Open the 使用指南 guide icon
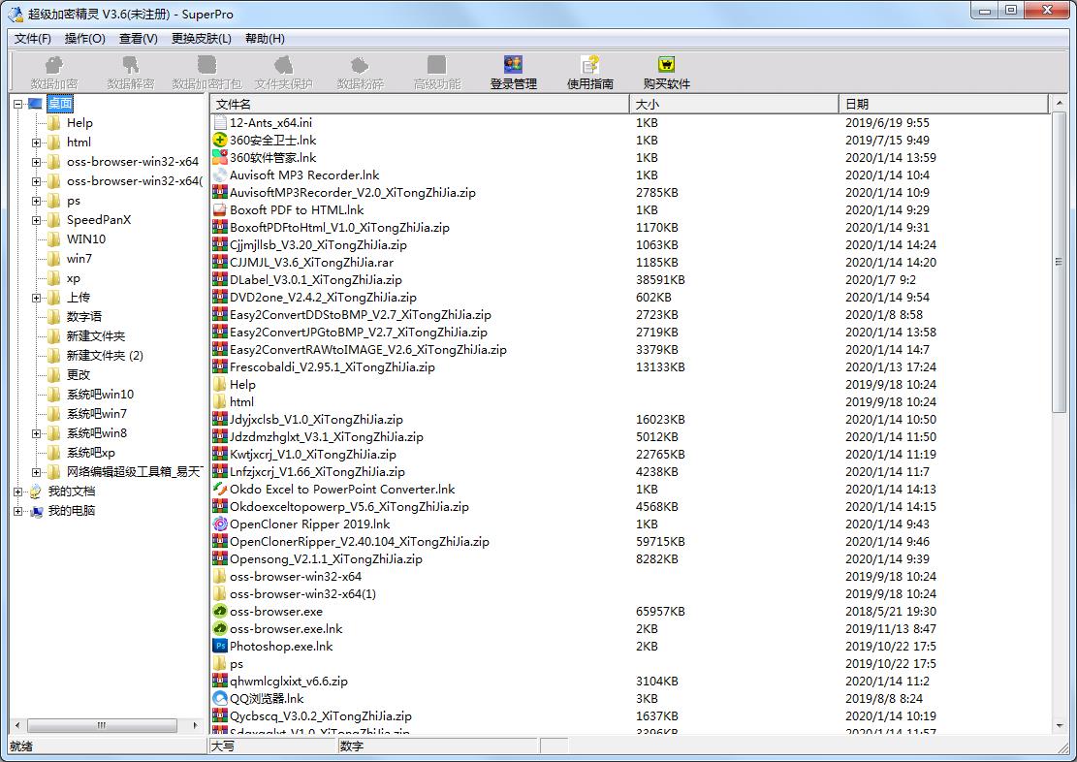 coord(590,65)
